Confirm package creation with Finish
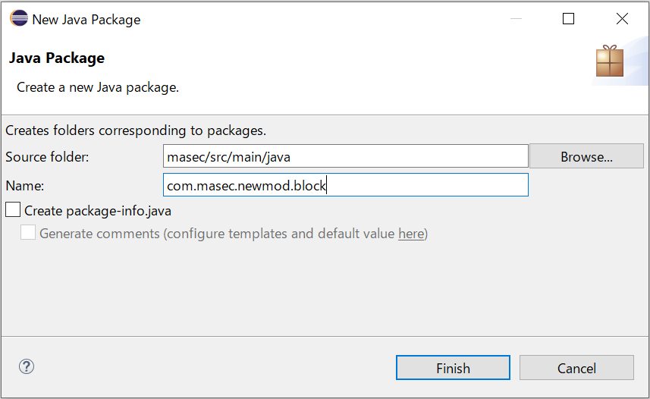The image size is (650, 399). coord(453,367)
